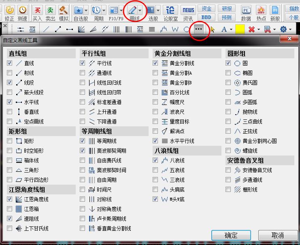The width and height of the screenshot is (300, 245).
Task: Open the text tool A dropdown arrow
Action: coord(231,29)
